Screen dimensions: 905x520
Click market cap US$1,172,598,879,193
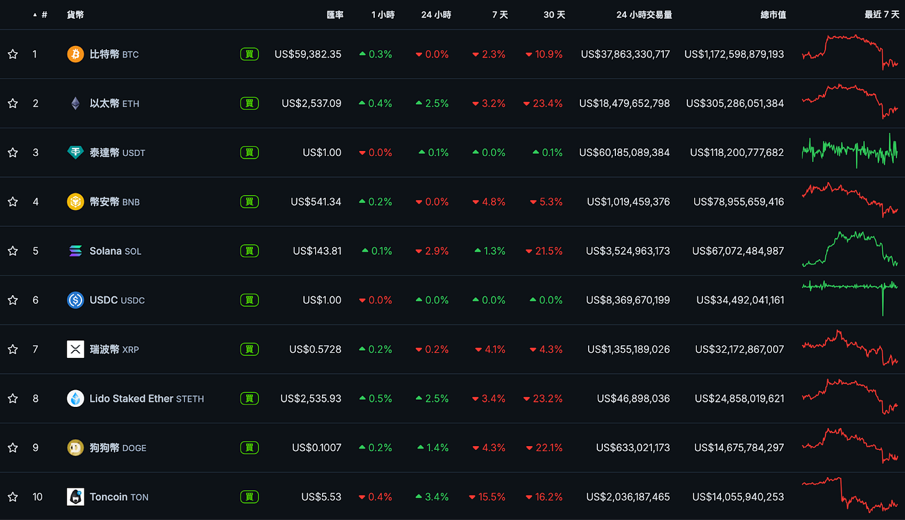click(734, 54)
